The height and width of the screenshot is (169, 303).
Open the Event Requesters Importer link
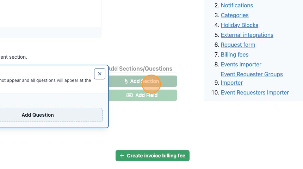255,92
